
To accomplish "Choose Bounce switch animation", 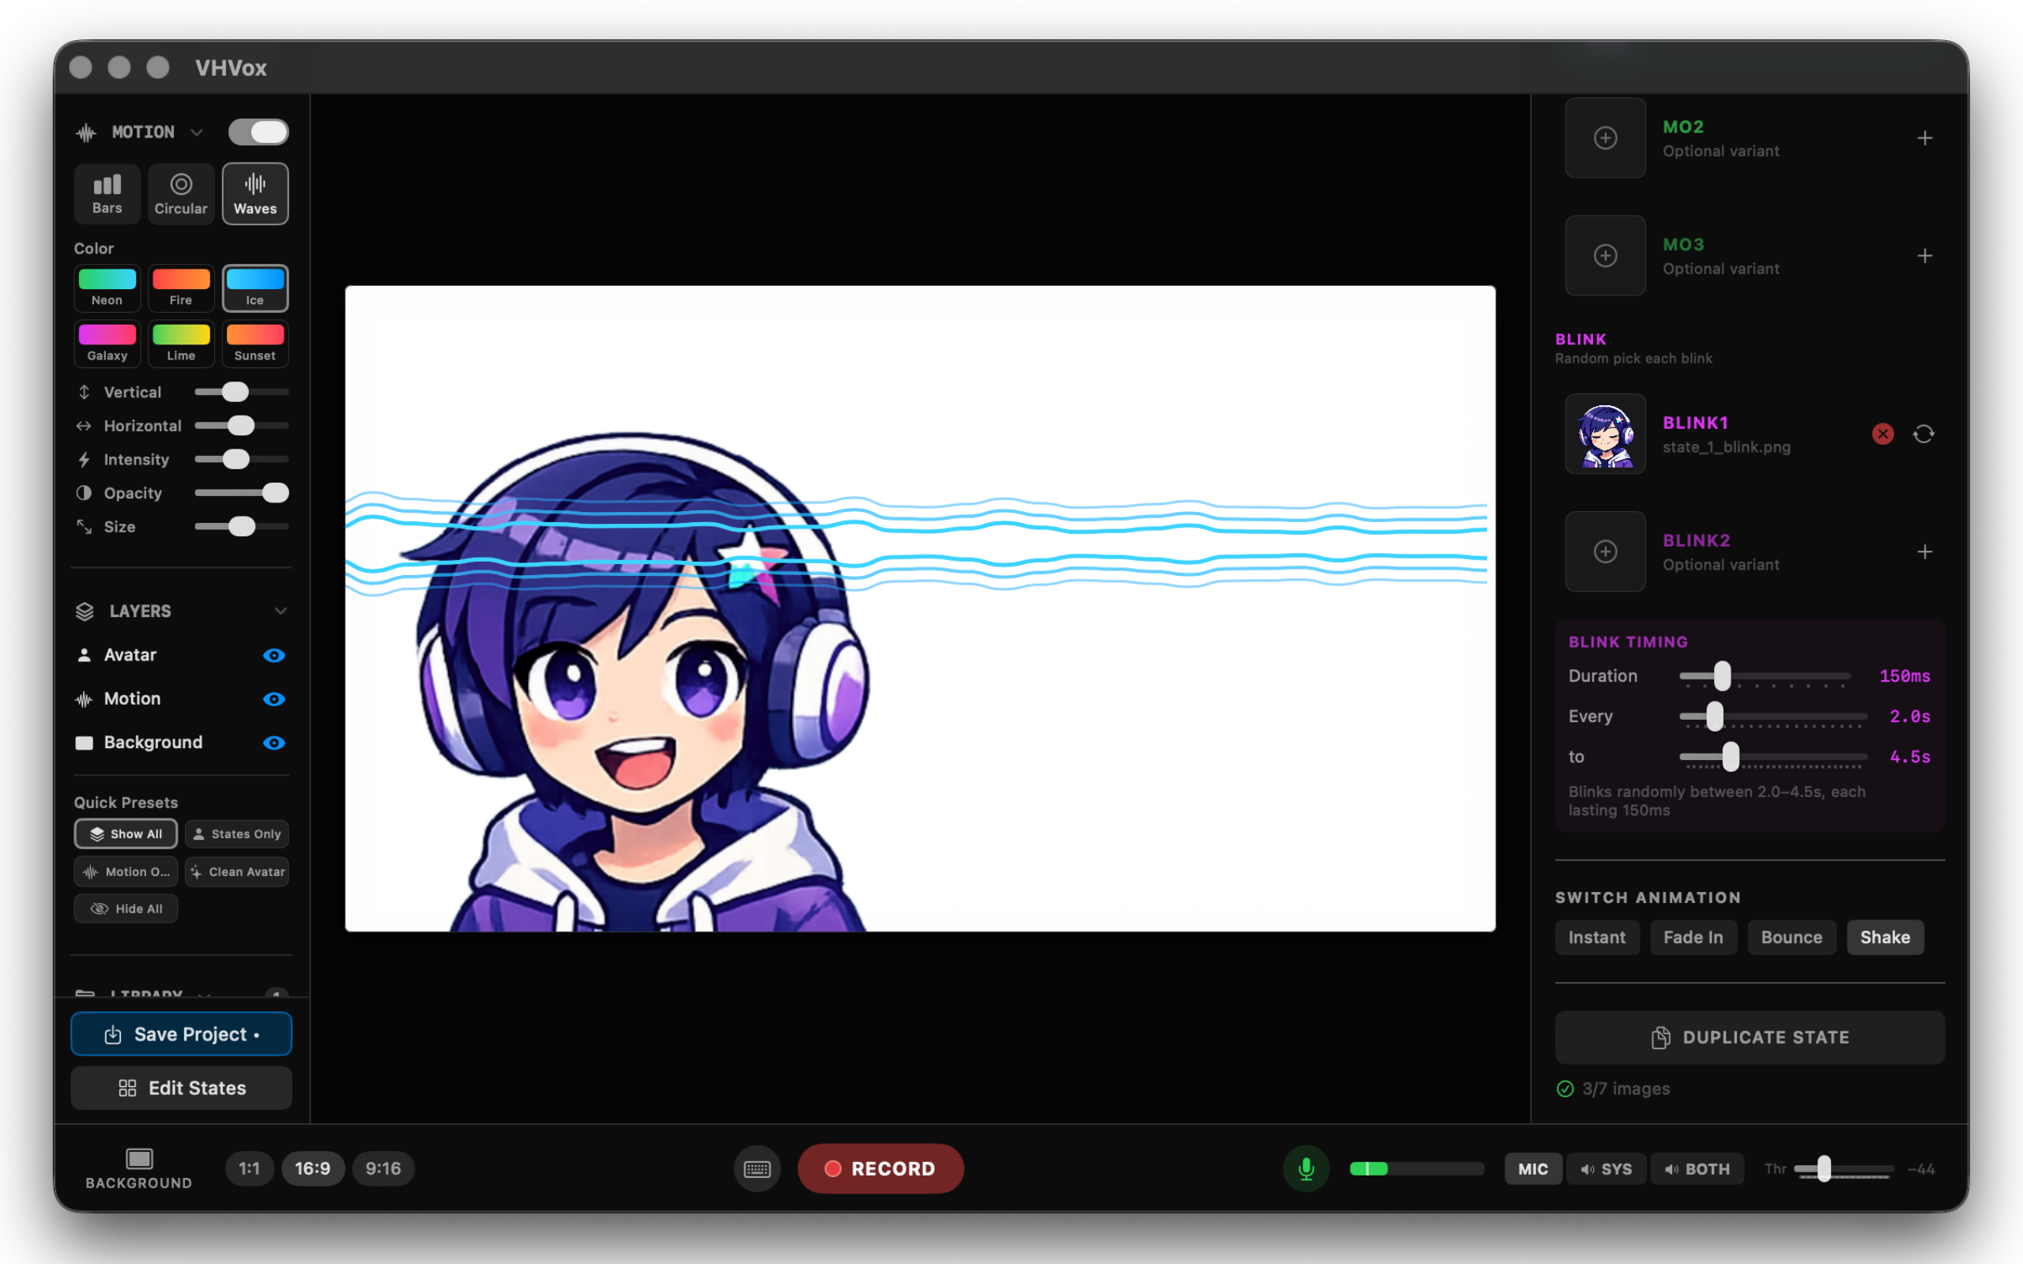I will (x=1791, y=937).
